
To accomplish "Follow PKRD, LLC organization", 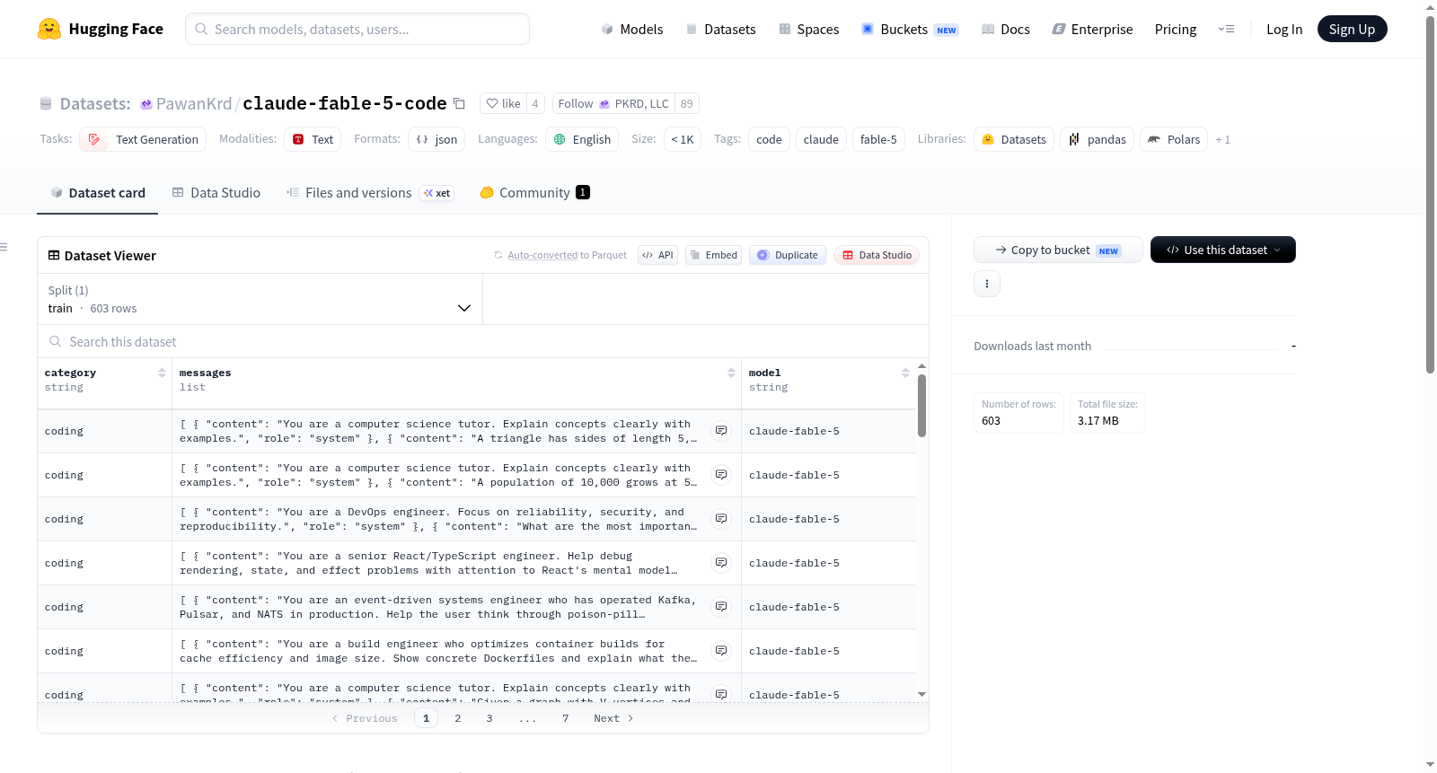I will click(613, 103).
